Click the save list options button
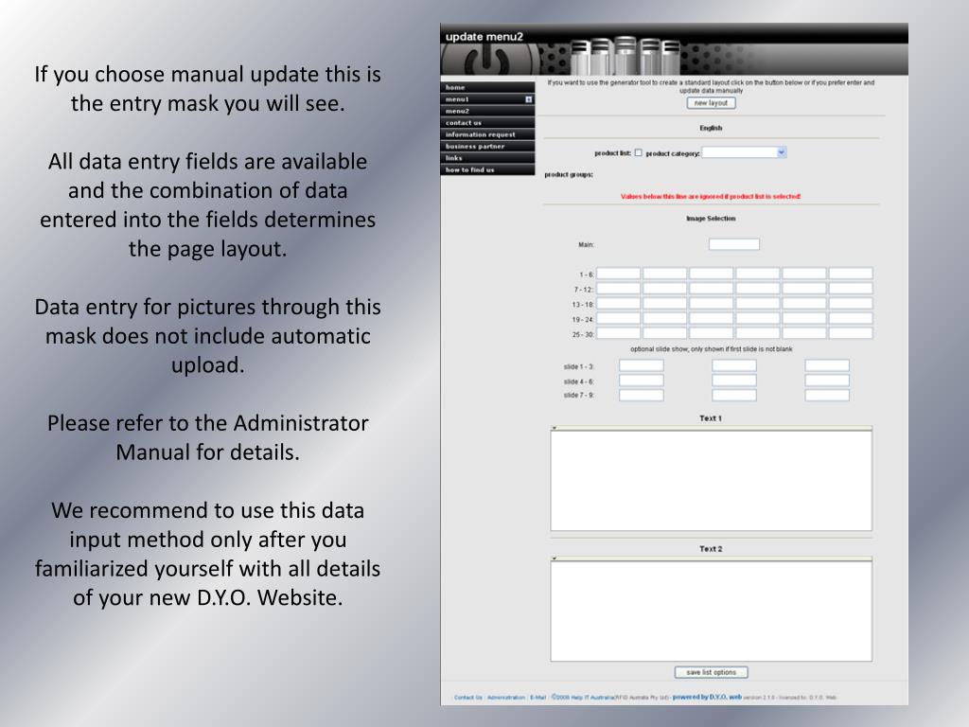 point(711,672)
